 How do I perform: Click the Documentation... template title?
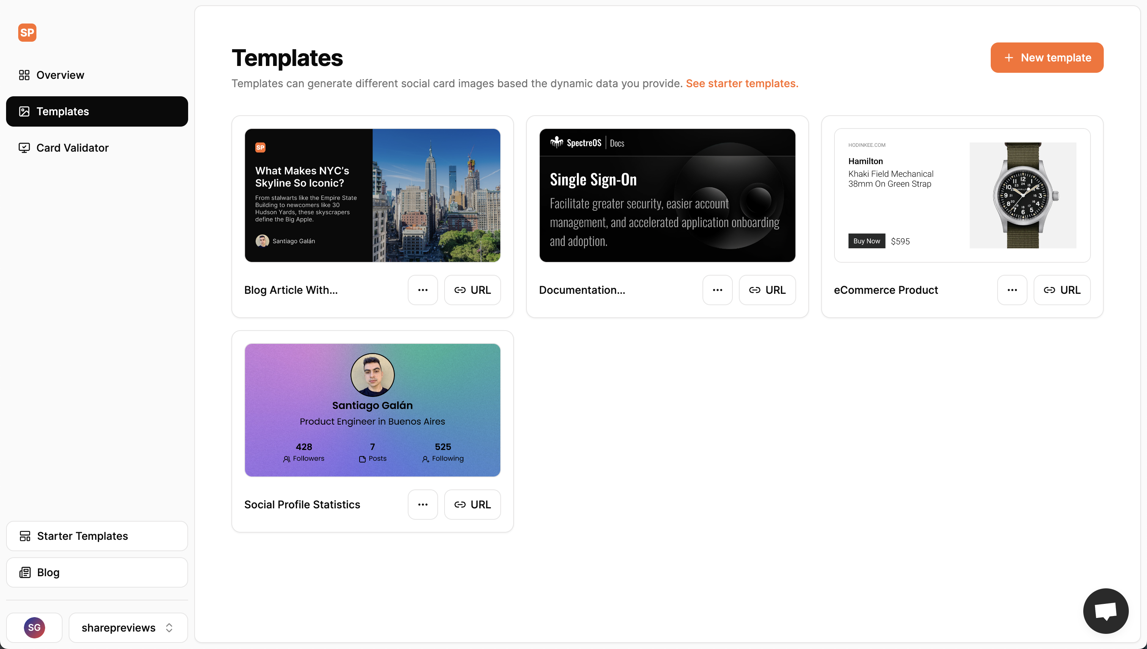click(x=582, y=290)
